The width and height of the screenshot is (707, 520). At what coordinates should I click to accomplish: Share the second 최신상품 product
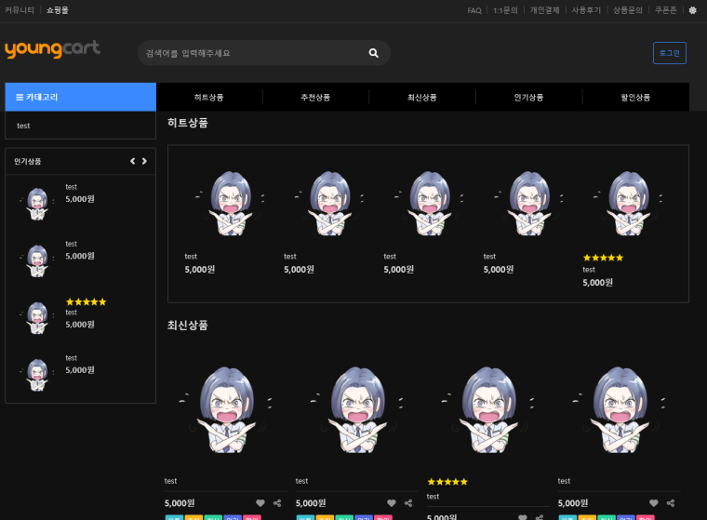408,503
